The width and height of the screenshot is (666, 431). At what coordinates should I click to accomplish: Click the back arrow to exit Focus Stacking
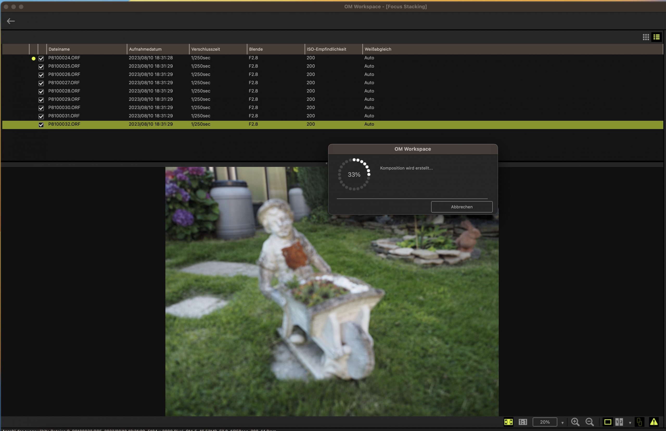pos(11,21)
